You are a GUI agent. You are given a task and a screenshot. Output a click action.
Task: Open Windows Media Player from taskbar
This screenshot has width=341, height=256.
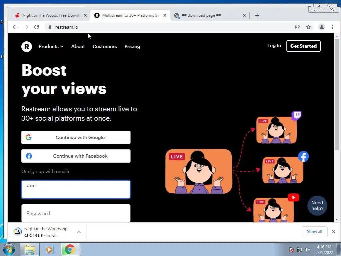pyautogui.click(x=49, y=249)
